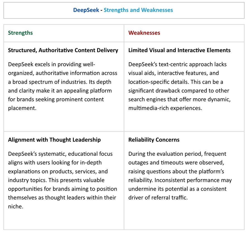This screenshot has width=248, height=233.
Task: Click the phrase 'driver of referral traffic'
Action: [158, 198]
